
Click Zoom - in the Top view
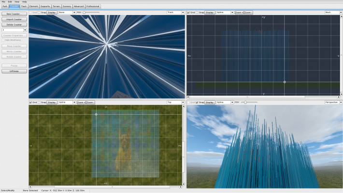coord(90,103)
